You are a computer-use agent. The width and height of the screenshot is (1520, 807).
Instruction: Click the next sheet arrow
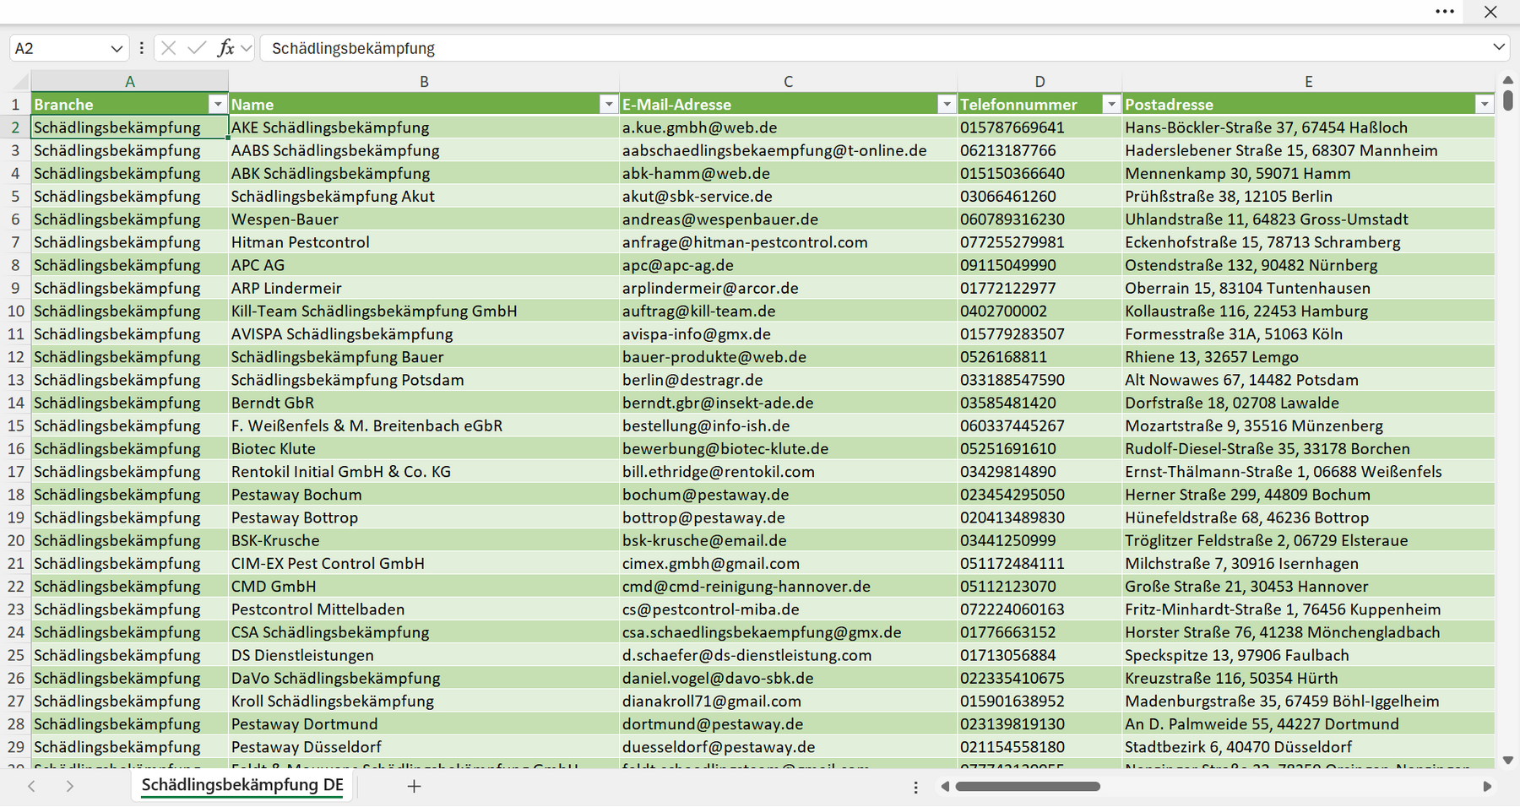click(x=70, y=786)
